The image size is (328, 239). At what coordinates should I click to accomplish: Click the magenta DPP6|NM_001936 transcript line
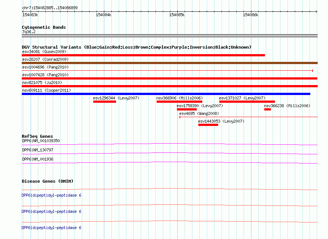click(170, 162)
